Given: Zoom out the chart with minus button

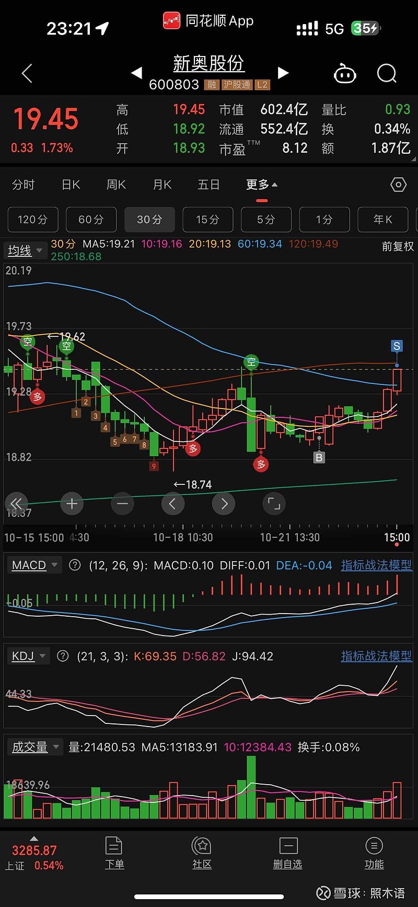Looking at the screenshot, I should pyautogui.click(x=122, y=504).
